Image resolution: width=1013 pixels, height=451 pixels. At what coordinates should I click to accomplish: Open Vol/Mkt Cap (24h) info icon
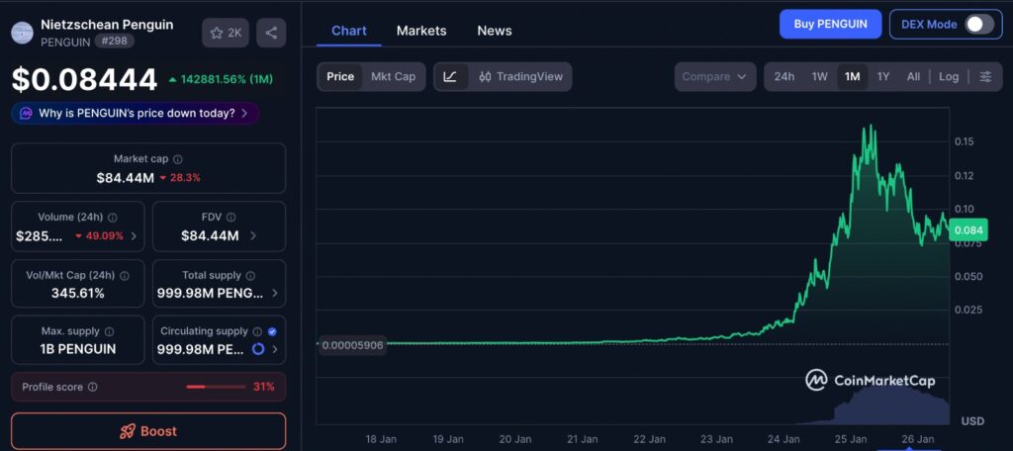point(125,275)
